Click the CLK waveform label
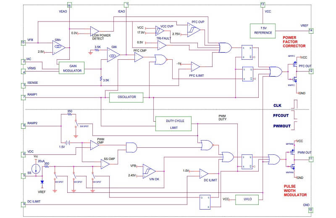 click(x=277, y=106)
